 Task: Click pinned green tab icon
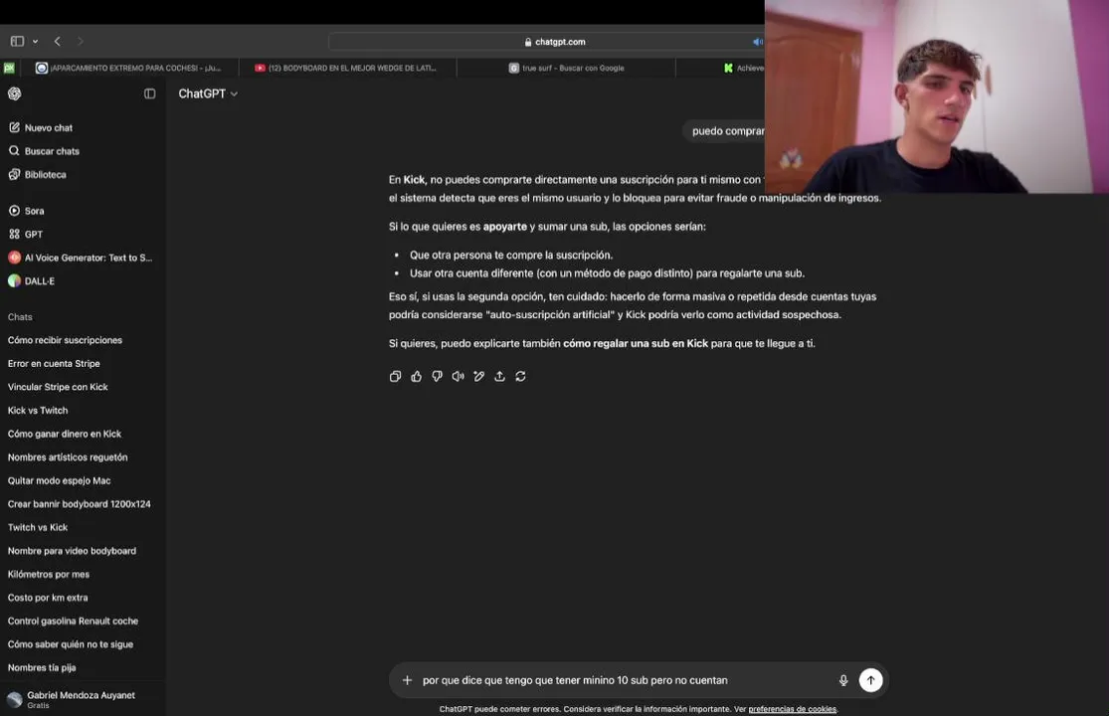pos(9,68)
